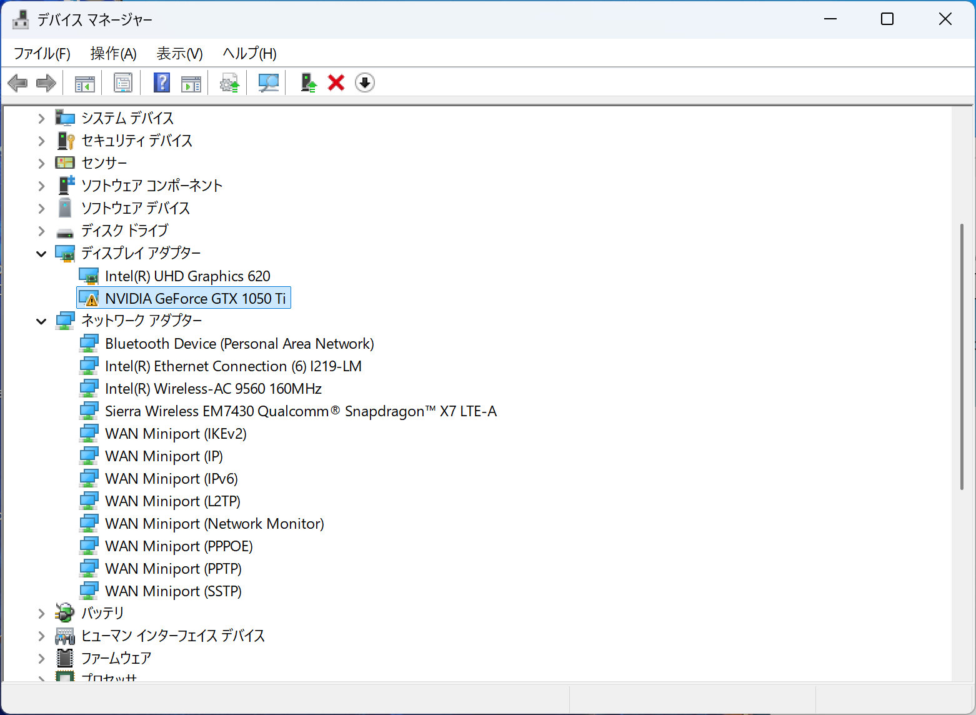The image size is (976, 715).
Task: Select Intel(R) UHD Graphics 620 device
Action: pyautogui.click(x=187, y=276)
